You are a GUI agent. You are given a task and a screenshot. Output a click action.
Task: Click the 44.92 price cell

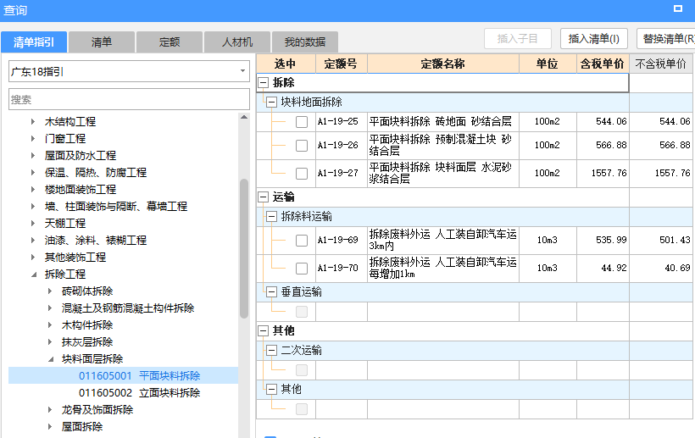coord(603,268)
